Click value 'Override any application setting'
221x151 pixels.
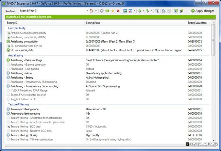pyautogui.click(x=104, y=73)
